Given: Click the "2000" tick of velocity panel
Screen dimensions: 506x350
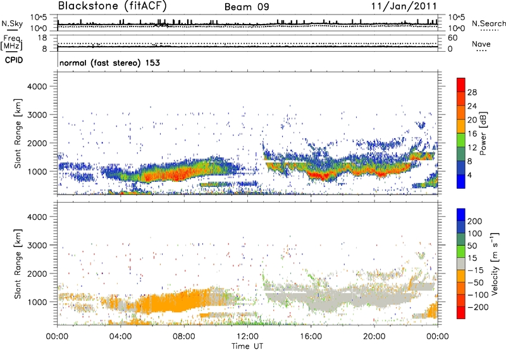Looking at the screenshot, I should point(37,274).
